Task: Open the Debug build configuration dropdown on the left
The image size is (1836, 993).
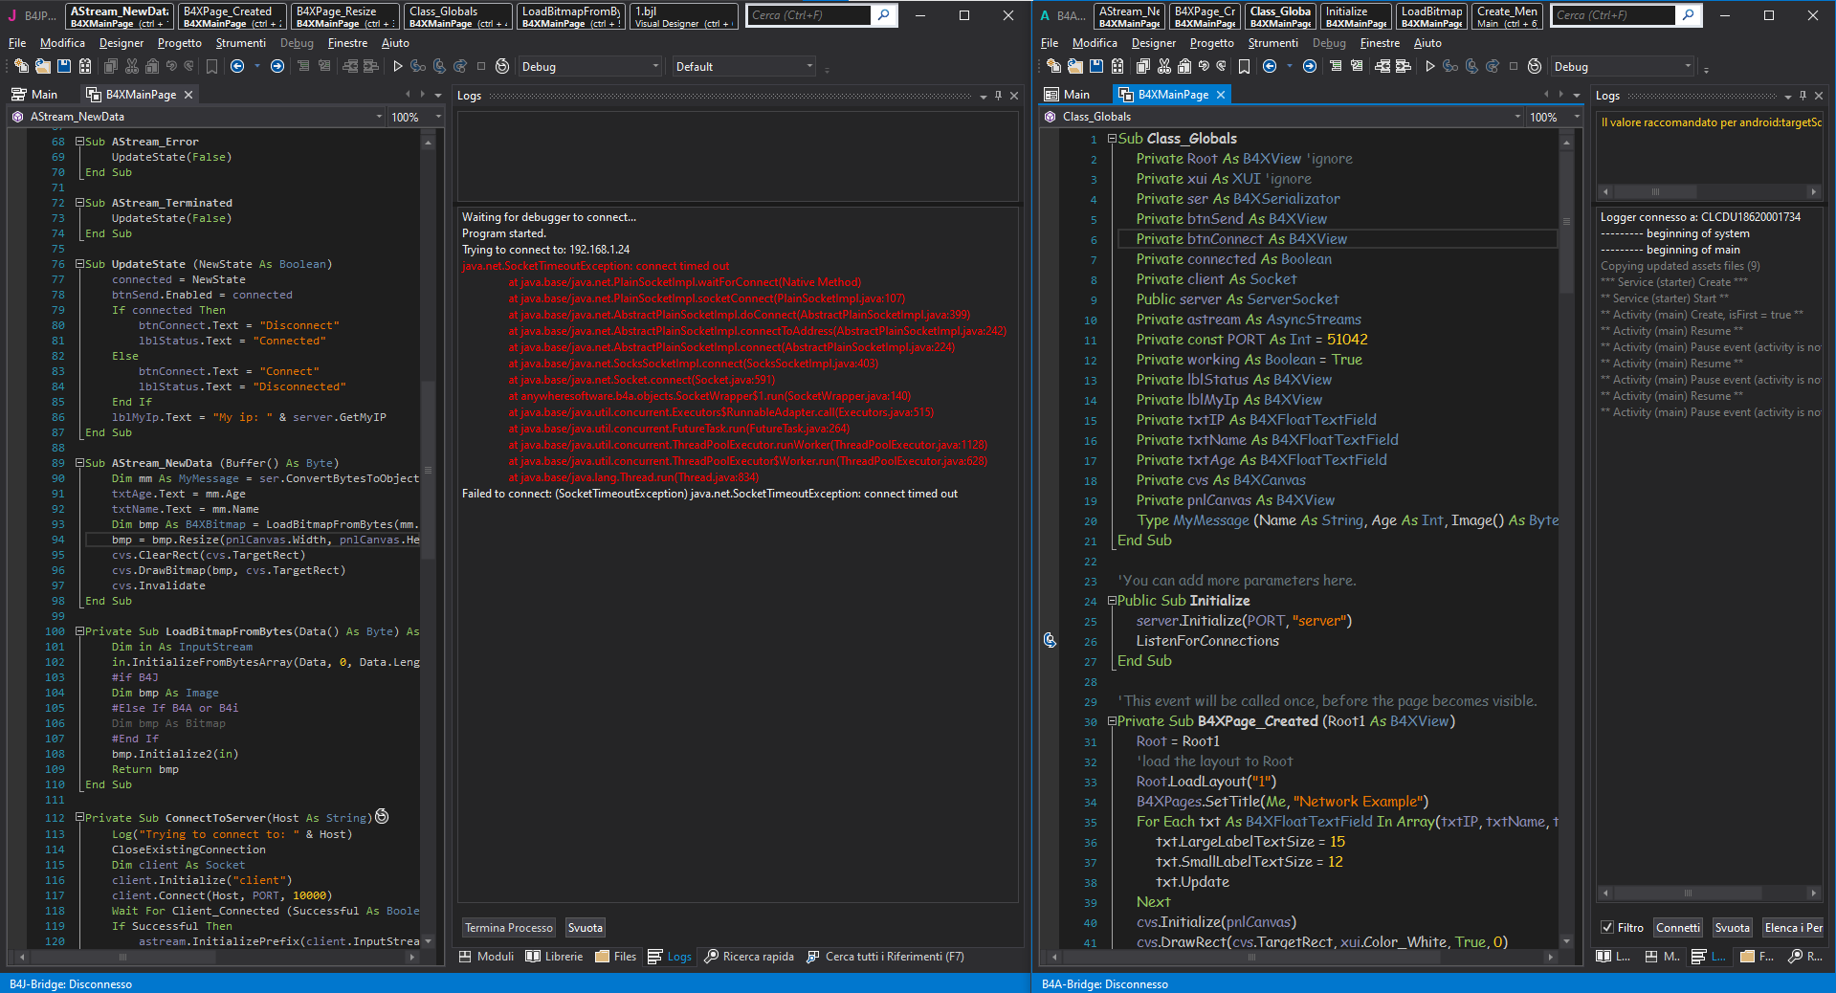Action: [x=655, y=66]
